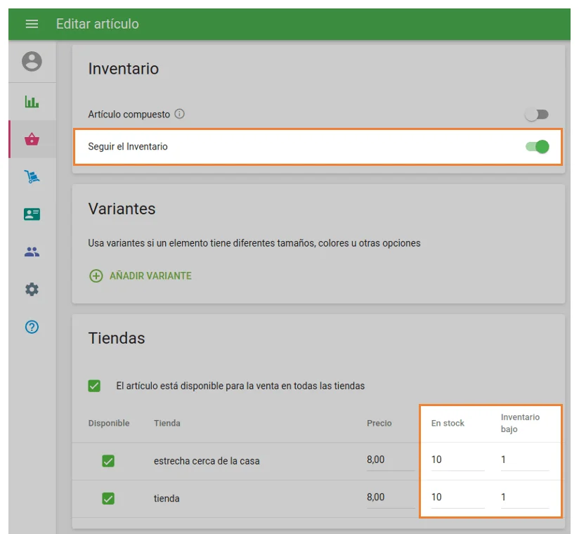The image size is (579, 534).
Task: Edit Inventario bajo for estrecha cerca de la casa
Action: [525, 460]
